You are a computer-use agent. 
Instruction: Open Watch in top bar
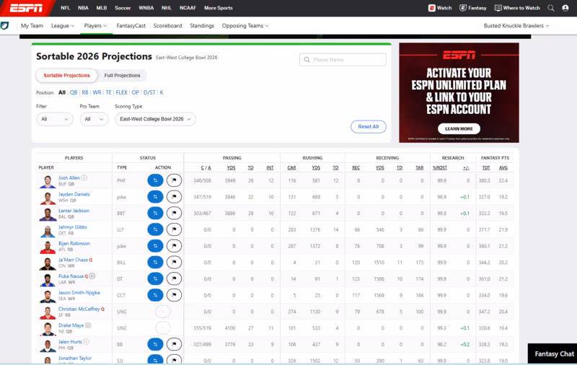pyautogui.click(x=440, y=8)
